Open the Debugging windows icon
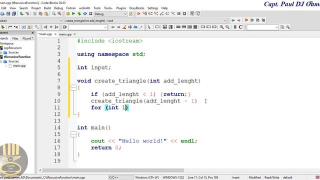Image resolution: width=320 pixels, height=180 pixels. (x=192, y=13)
